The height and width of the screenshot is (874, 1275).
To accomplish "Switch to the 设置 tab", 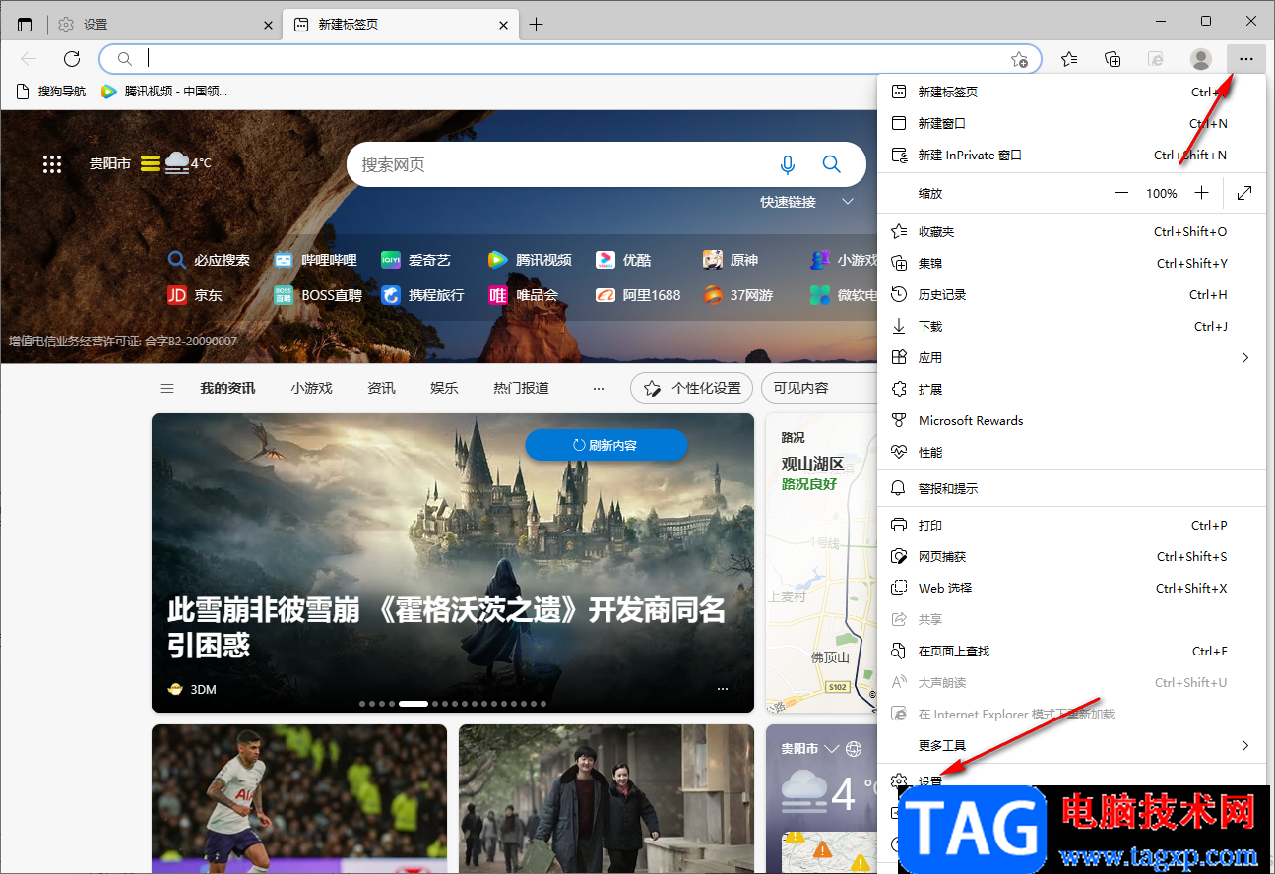I will 164,25.
